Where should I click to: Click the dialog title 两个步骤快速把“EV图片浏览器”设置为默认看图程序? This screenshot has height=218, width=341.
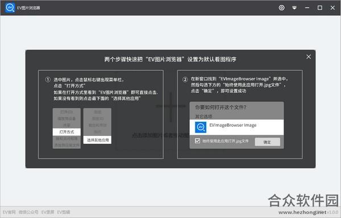[x=170, y=59]
